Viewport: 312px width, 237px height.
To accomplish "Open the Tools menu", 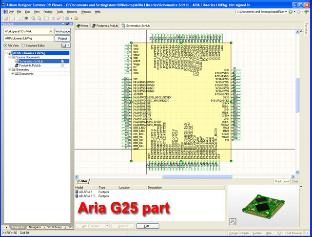I will coord(59,12).
